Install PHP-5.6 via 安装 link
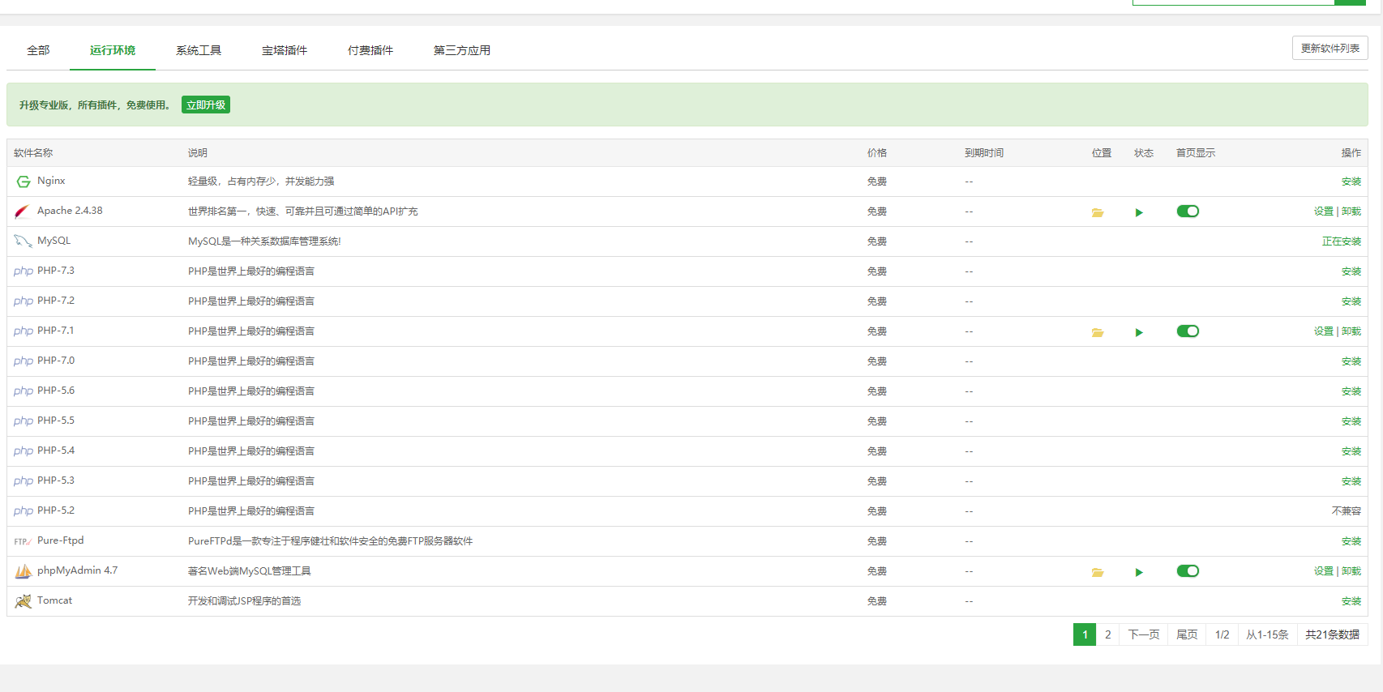The height and width of the screenshot is (692, 1383). pos(1351,391)
